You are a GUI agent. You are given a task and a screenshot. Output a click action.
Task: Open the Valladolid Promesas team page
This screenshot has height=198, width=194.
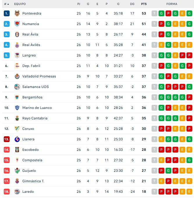point(39,76)
